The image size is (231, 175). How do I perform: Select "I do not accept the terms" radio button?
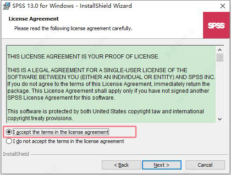[9, 141]
